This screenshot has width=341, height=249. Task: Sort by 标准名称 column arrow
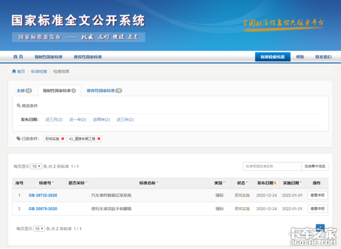[x=157, y=183]
